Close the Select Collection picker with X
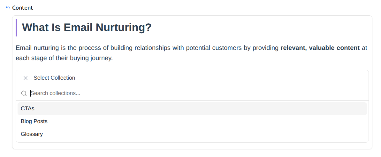The width and height of the screenshot is (381, 157). 26,78
